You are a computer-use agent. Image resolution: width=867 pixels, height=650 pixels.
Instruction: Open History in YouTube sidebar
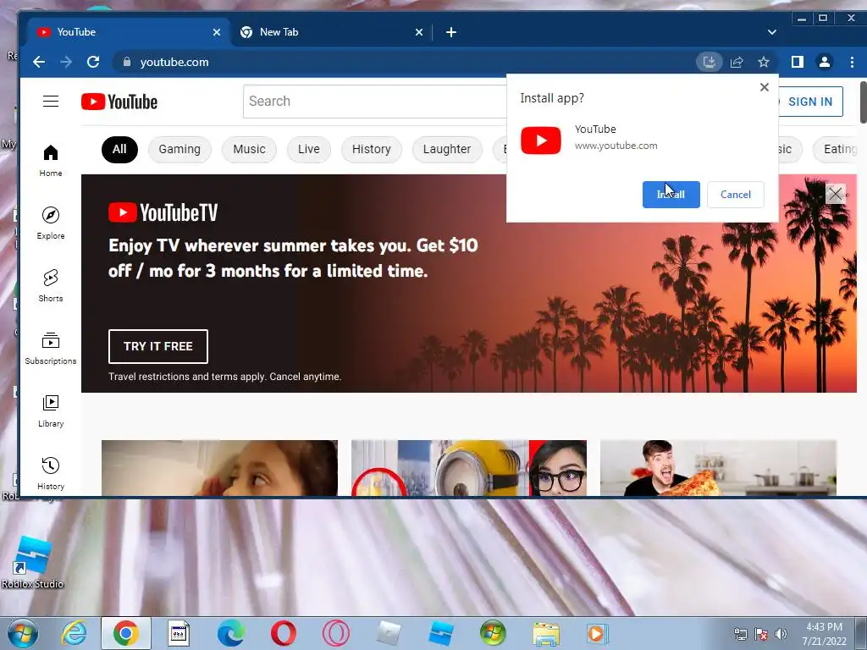pyautogui.click(x=51, y=473)
